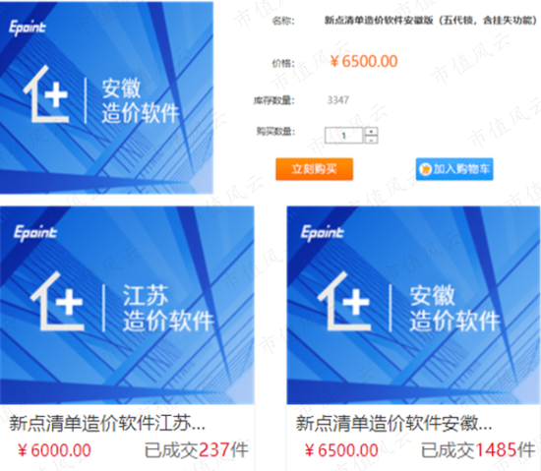The image size is (541, 471).
Task: Click the 立刻购买 buy now button
Action: 315,169
